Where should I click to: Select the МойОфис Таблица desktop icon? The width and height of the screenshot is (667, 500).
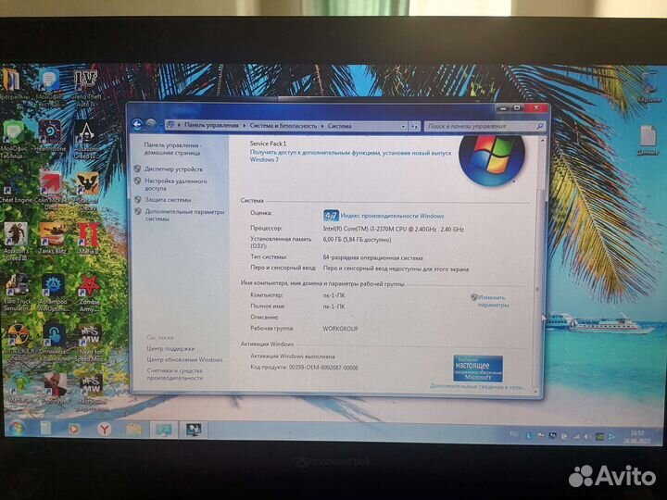click(14, 140)
